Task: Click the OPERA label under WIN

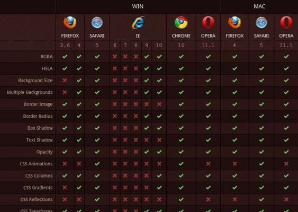Action: [x=209, y=36]
